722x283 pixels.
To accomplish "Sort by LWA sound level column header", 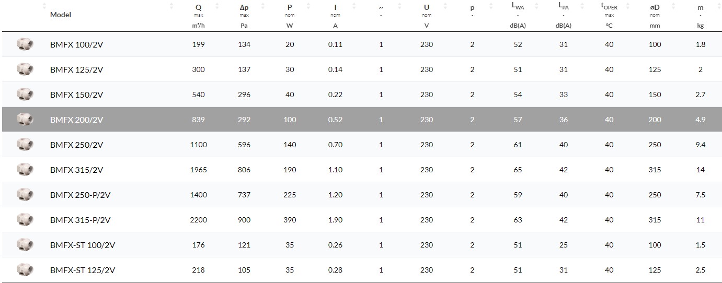I will click(x=518, y=7).
